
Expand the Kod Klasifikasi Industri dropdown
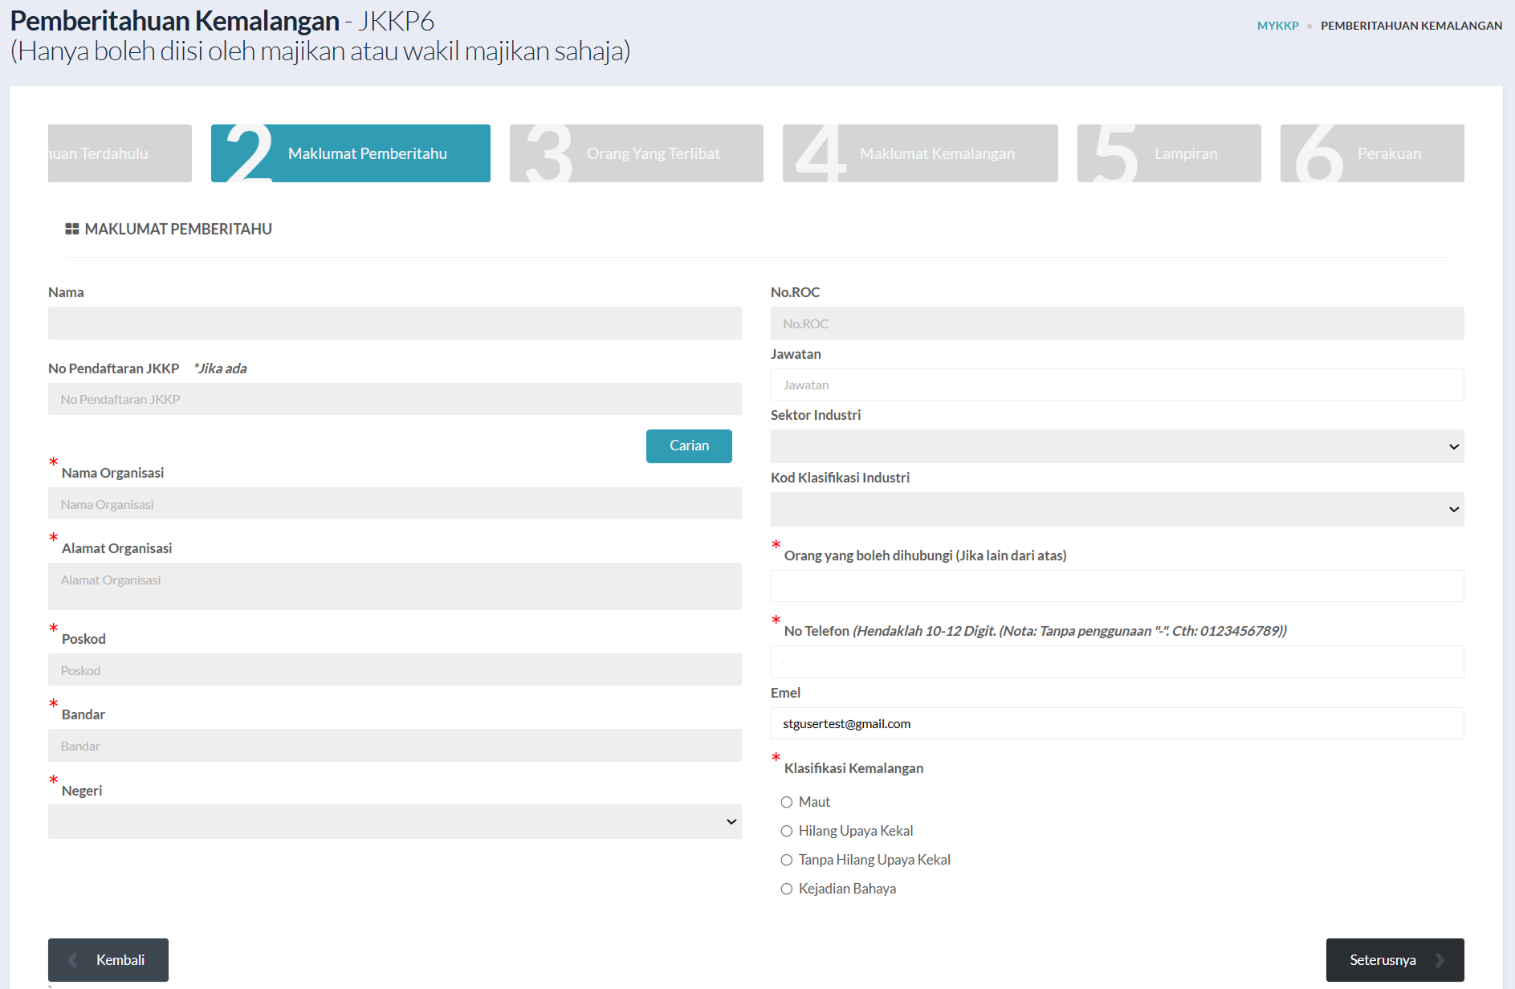point(1117,509)
